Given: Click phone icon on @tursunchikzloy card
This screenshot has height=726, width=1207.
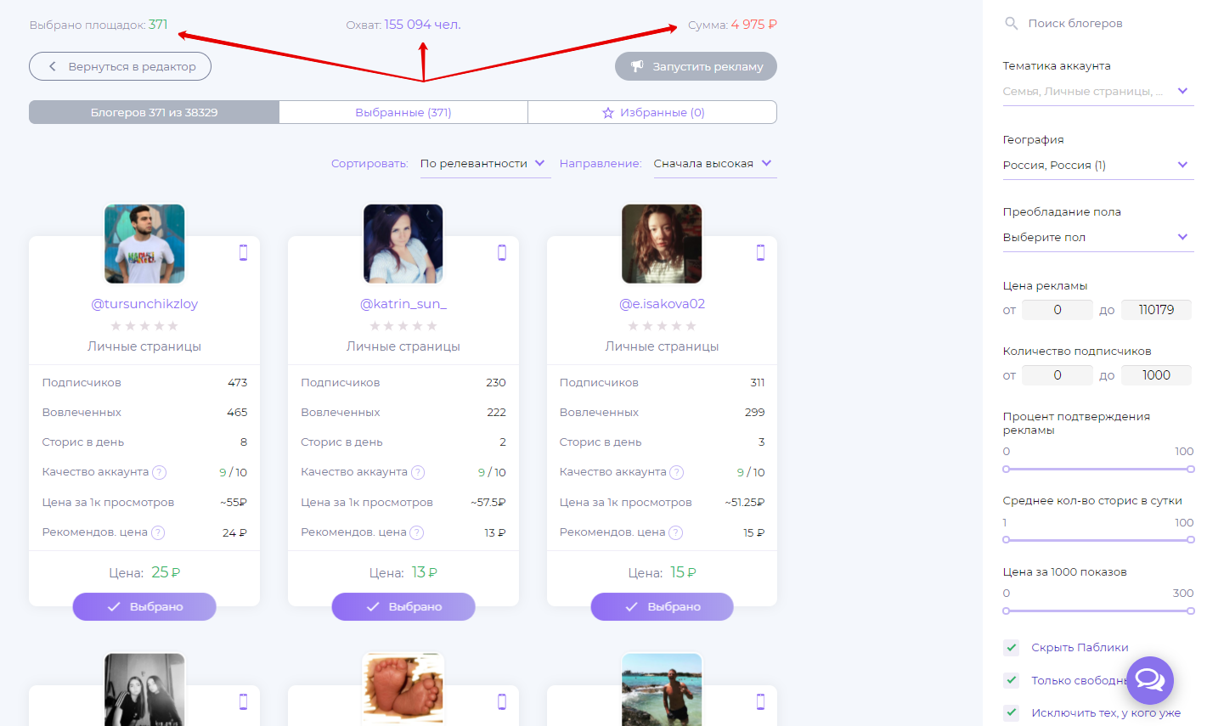Looking at the screenshot, I should pyautogui.click(x=243, y=252).
